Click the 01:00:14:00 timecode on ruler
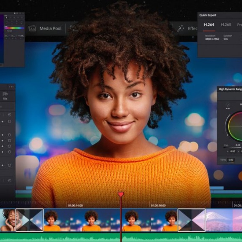 (75, 206)
